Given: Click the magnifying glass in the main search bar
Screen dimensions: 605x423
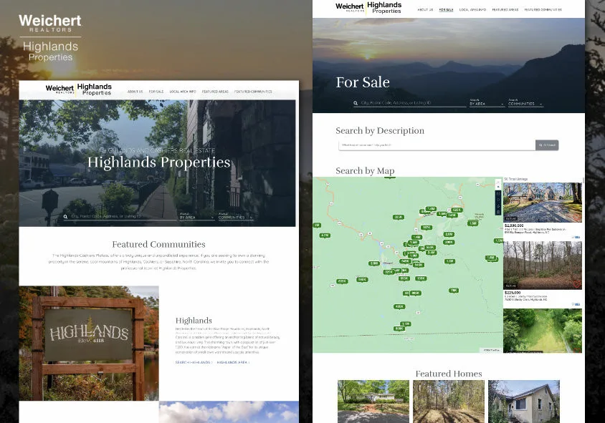Looking at the screenshot, I should click(x=355, y=103).
